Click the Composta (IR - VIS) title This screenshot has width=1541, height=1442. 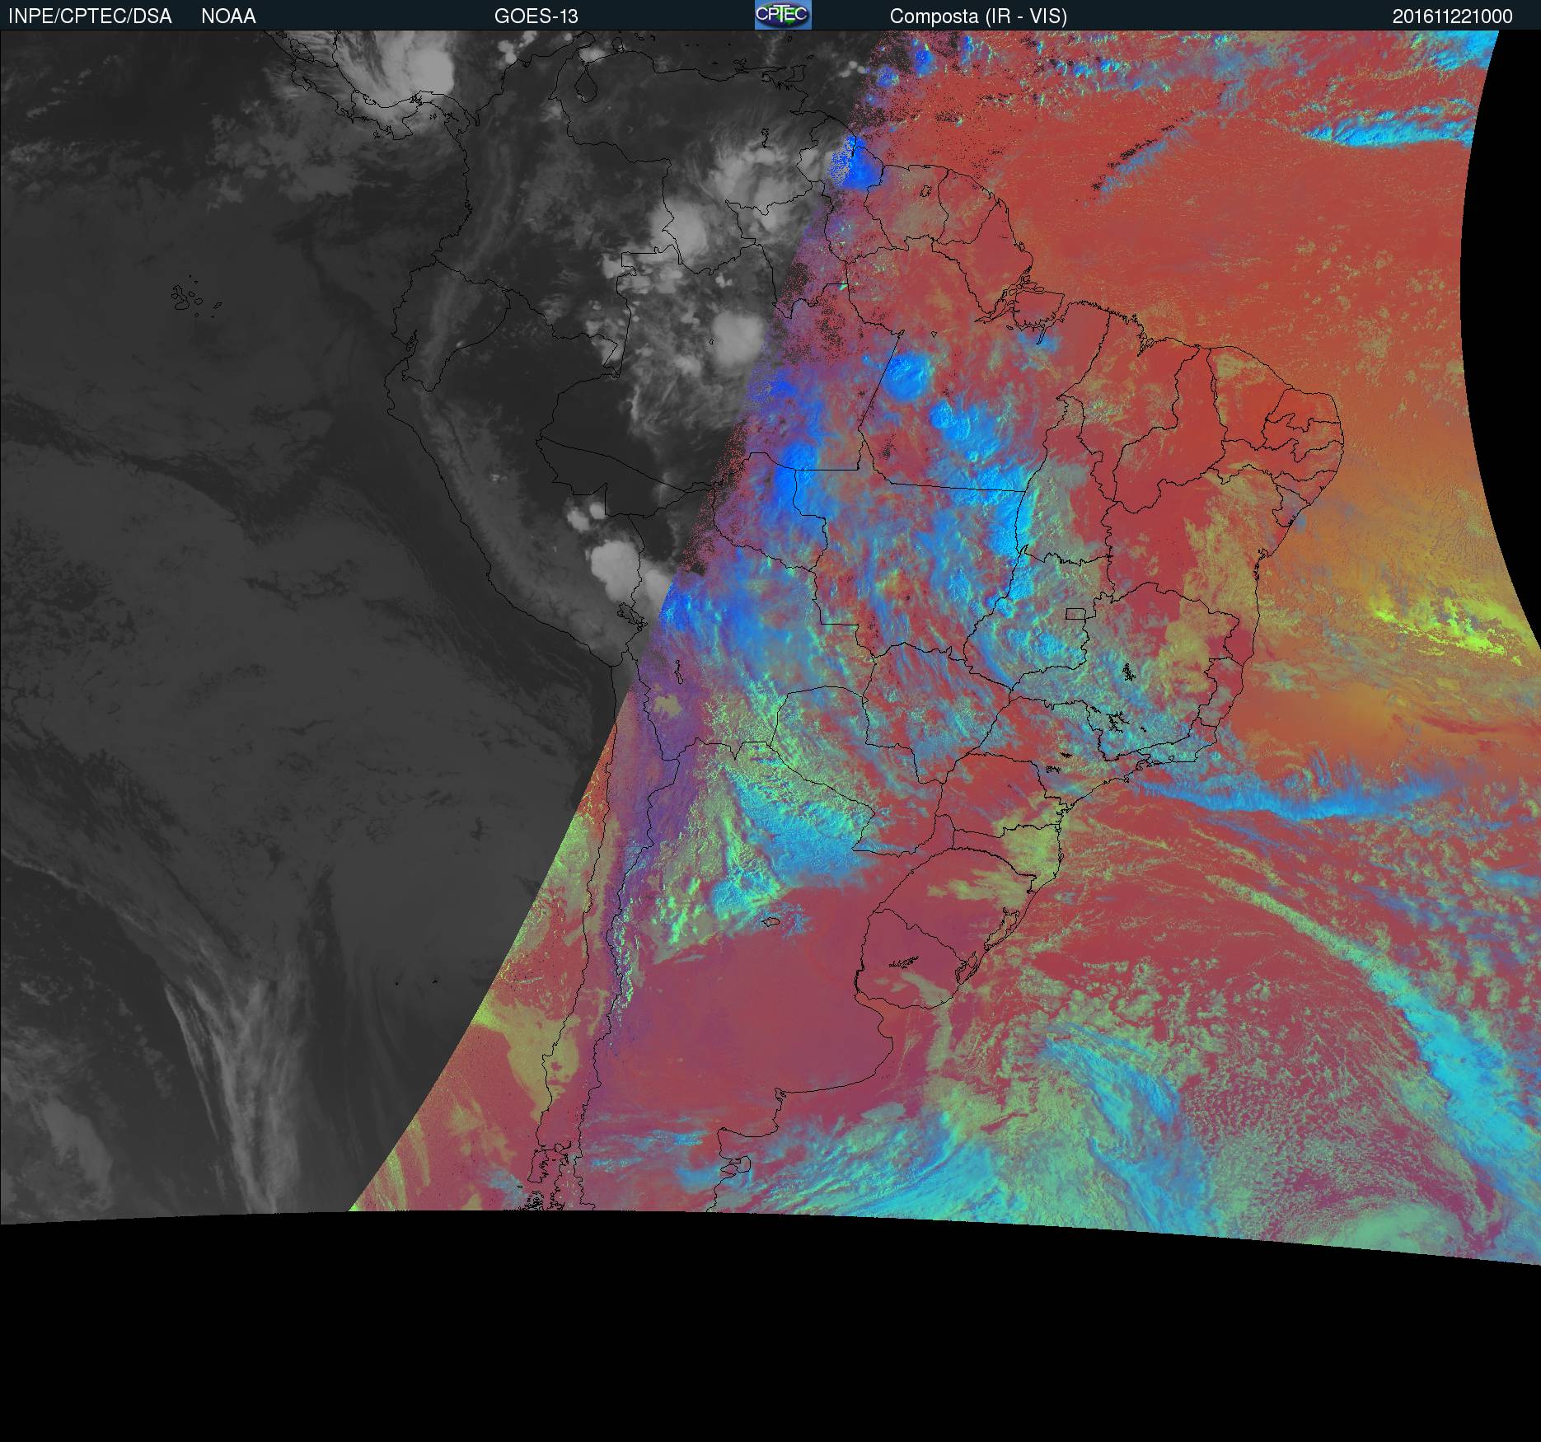pyautogui.click(x=978, y=16)
